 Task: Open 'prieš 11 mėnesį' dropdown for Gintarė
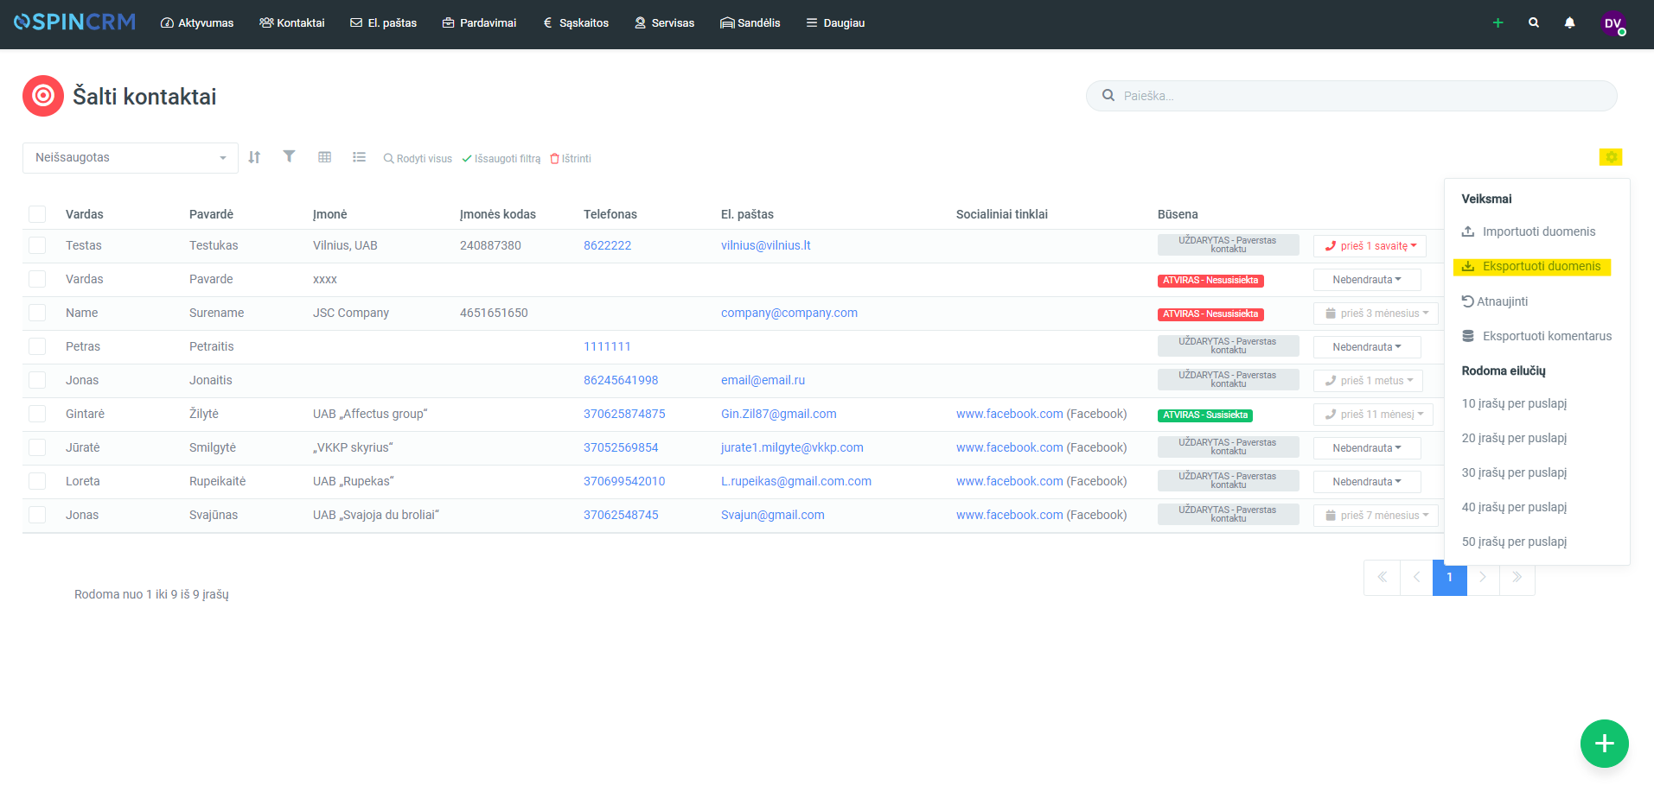[1373, 415]
